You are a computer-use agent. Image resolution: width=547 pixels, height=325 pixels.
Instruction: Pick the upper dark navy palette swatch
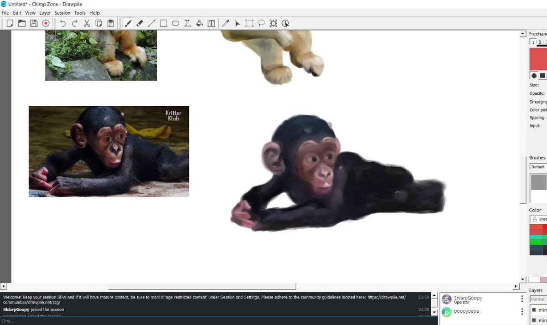pyautogui.click(x=536, y=247)
